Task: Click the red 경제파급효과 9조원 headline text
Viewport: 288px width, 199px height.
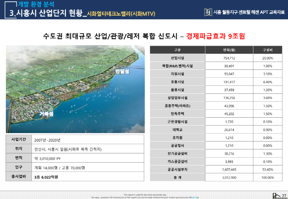Action: 216,36
